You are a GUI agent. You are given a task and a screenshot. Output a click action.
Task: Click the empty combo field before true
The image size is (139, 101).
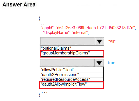pyautogui.click(x=67, y=63)
